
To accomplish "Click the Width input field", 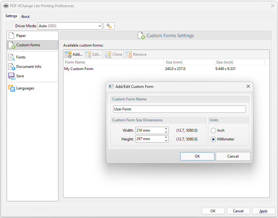I will click(x=150, y=130).
